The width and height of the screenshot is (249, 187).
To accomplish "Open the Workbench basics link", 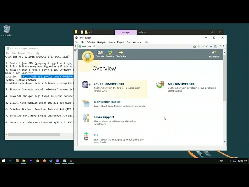I will click(x=107, y=102).
